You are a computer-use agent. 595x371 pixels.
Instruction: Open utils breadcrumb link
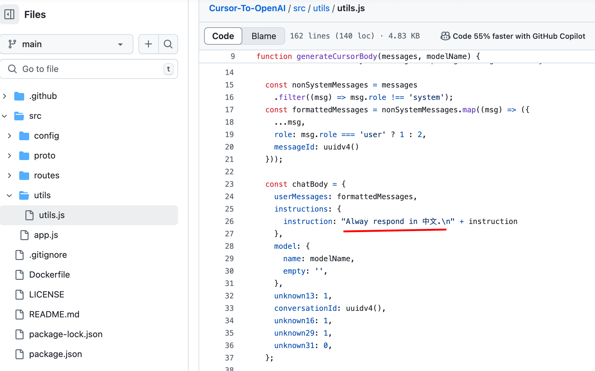[x=321, y=8]
